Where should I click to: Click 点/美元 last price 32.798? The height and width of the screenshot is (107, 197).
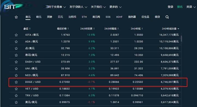65,48
